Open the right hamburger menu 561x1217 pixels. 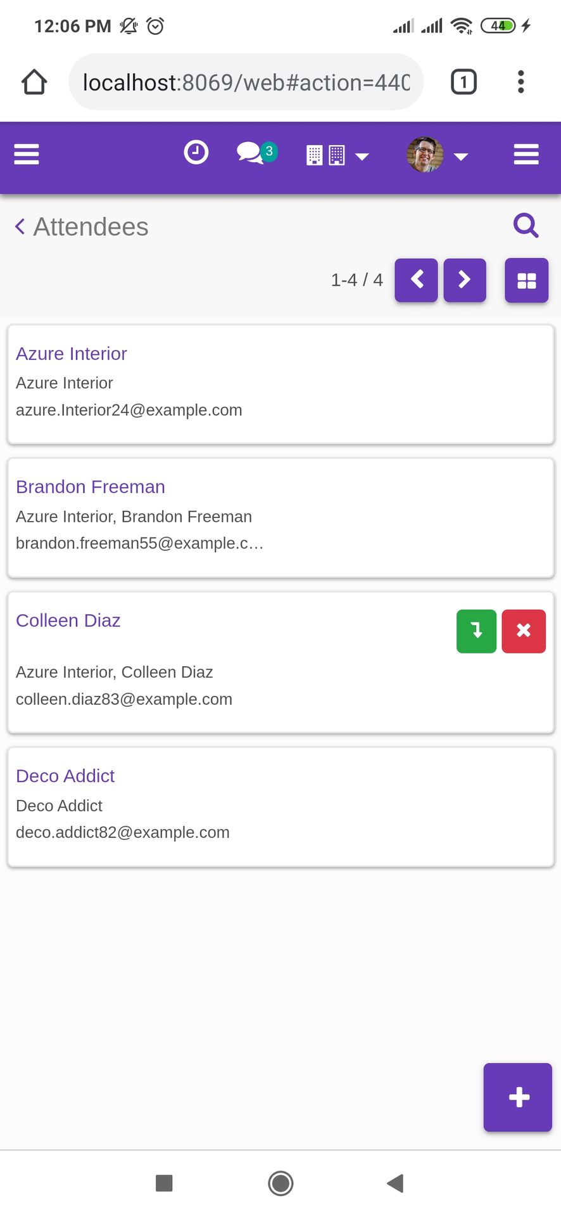(526, 154)
